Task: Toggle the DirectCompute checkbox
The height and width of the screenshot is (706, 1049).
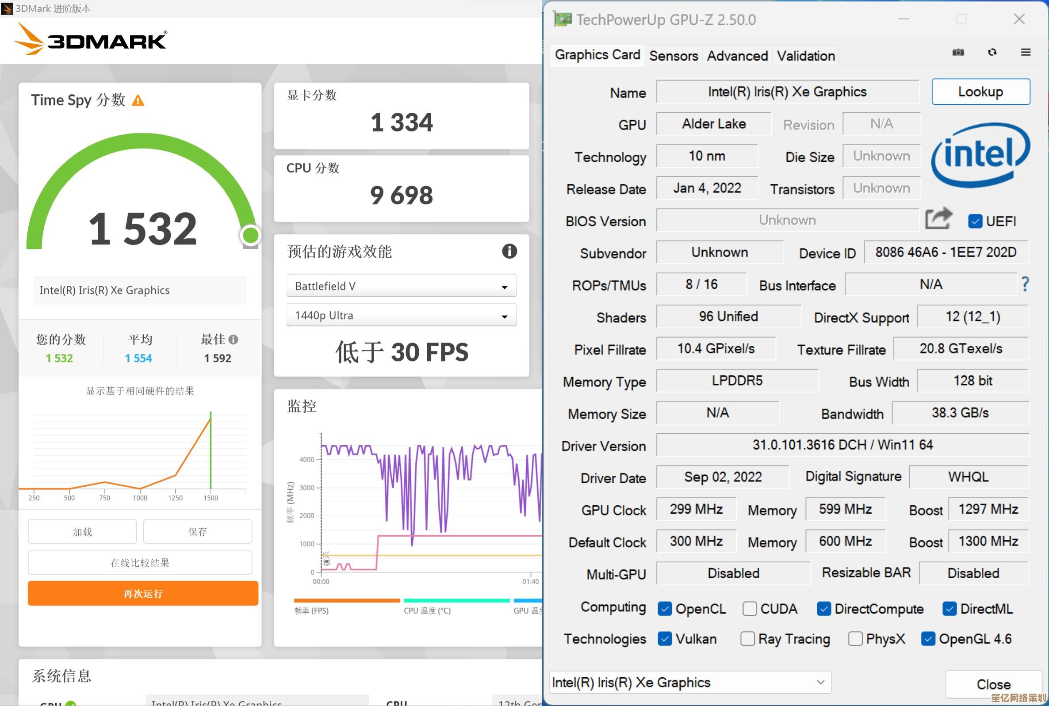Action: tap(824, 609)
